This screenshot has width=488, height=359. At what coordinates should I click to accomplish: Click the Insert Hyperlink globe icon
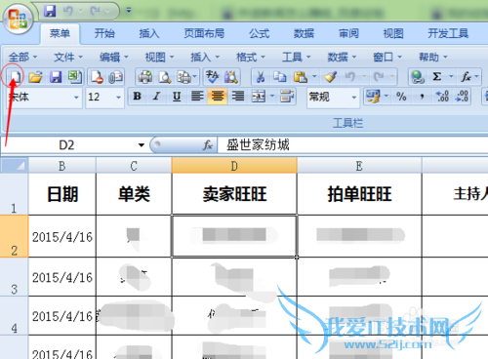click(x=418, y=77)
